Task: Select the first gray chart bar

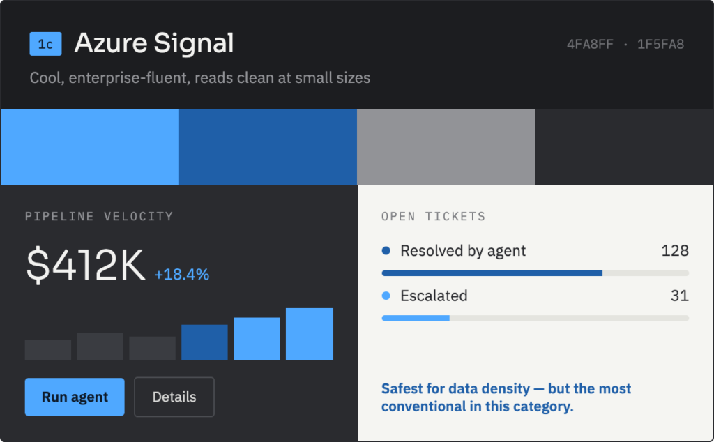Action: tap(48, 350)
